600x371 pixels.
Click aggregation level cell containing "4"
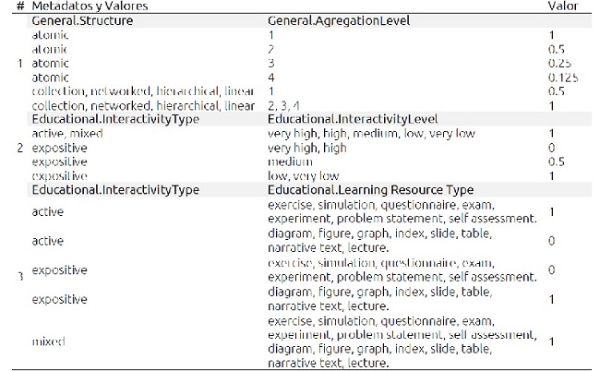[x=271, y=78]
